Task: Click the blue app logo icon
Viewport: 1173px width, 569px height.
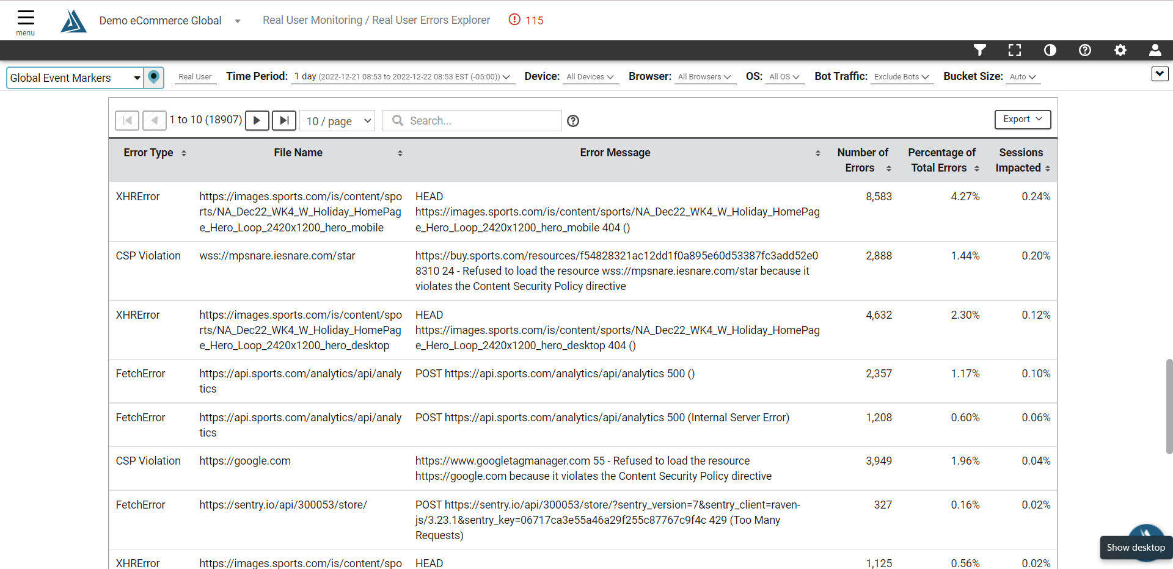Action: 73,21
